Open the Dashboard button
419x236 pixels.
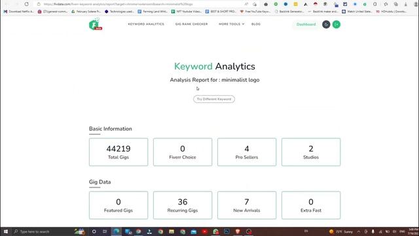pyautogui.click(x=306, y=24)
